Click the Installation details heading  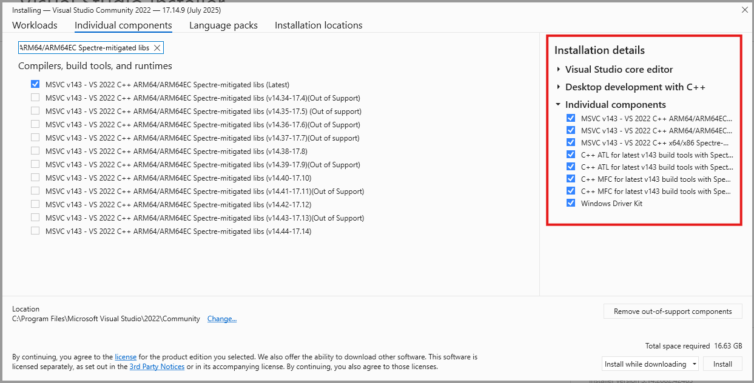coord(599,50)
